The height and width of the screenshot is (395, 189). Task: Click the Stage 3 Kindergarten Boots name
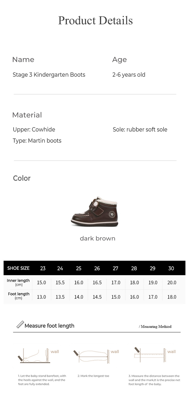pyautogui.click(x=49, y=75)
